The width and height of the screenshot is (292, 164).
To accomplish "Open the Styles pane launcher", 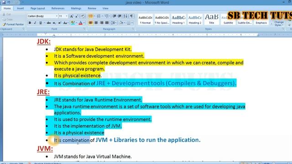I will pos(283,29).
